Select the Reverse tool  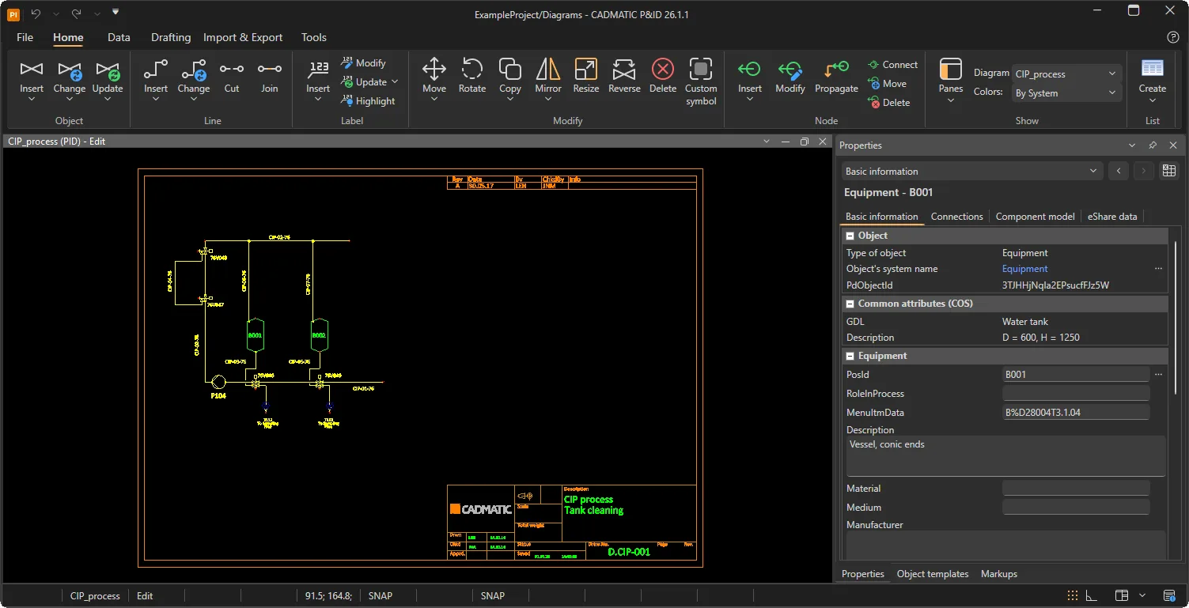pos(624,77)
